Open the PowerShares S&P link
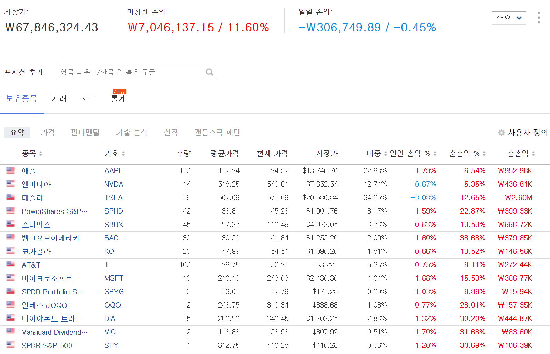Viewport: 550px width, 354px height. 55,211
